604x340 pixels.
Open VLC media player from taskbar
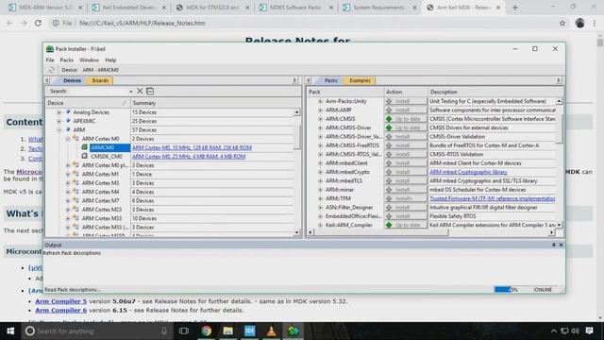[x=271, y=331]
